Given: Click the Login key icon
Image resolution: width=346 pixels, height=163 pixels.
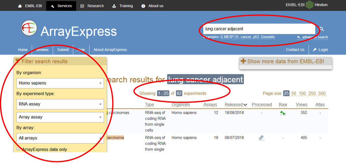Looking at the screenshot, I should 315,50.
